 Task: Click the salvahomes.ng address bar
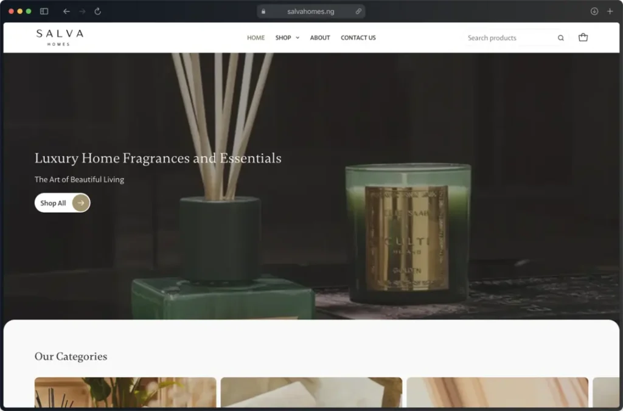(311, 11)
